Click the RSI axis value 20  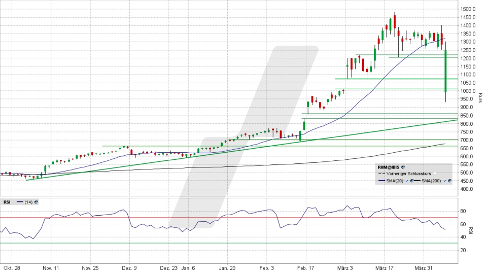pyautogui.click(x=463, y=250)
